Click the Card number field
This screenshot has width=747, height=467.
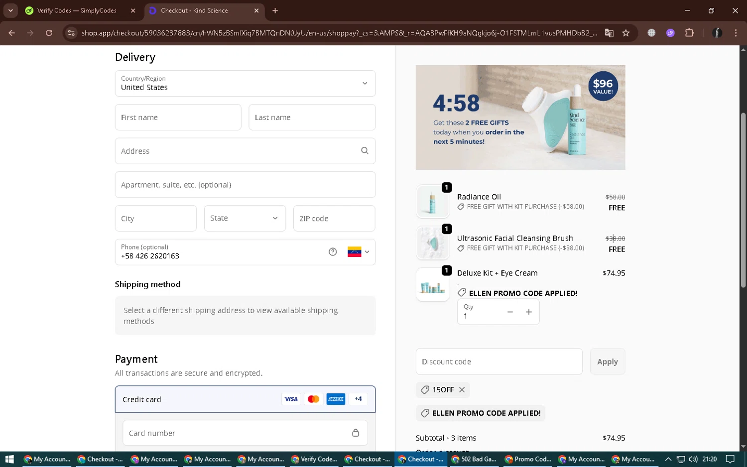coord(245,433)
